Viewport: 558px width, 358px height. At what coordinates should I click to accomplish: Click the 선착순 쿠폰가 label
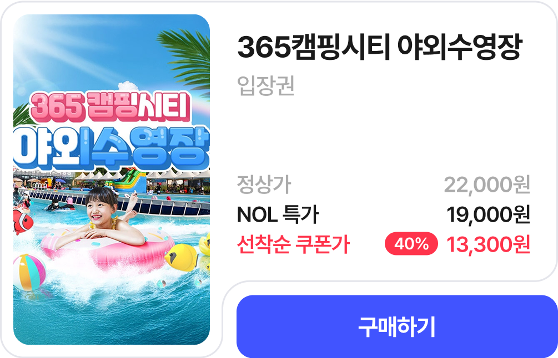[x=293, y=244]
